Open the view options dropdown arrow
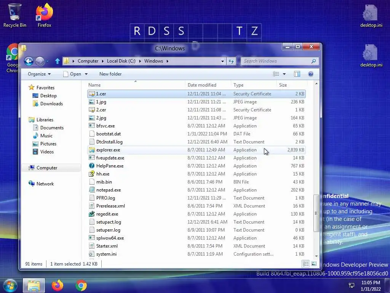 (x=284, y=74)
